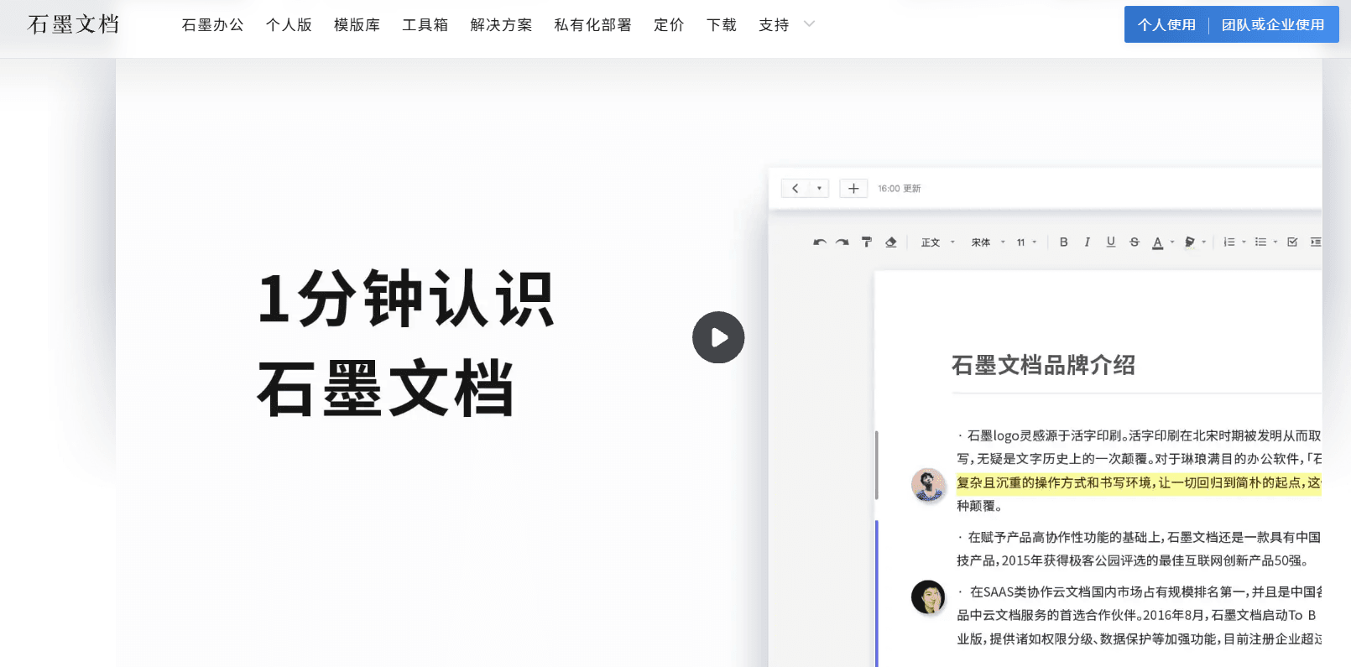
Task: Click the line starting 业版,提供诸如权限分级
Action: (1139, 638)
